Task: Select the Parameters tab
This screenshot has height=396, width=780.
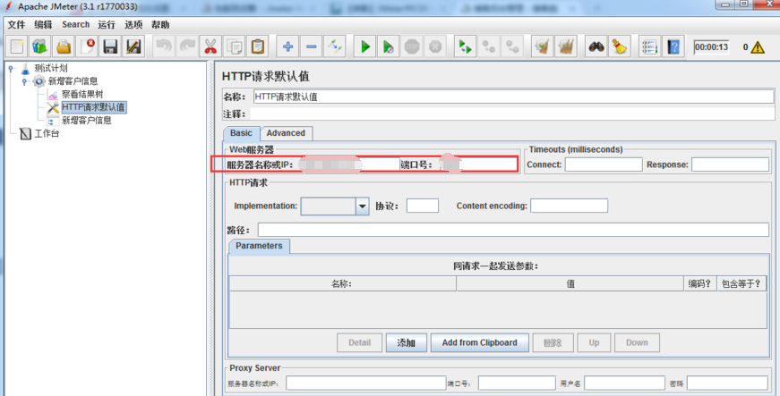Action: pos(259,246)
